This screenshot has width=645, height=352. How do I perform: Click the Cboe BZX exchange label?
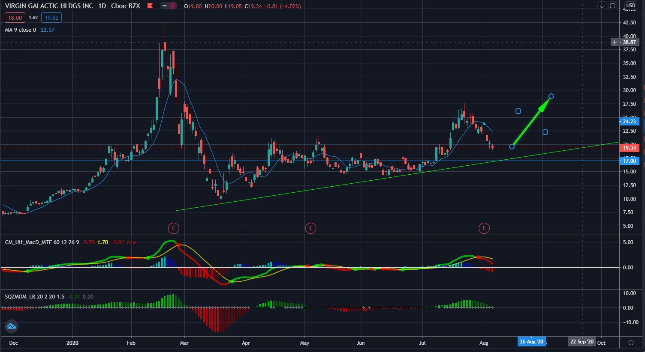125,6
